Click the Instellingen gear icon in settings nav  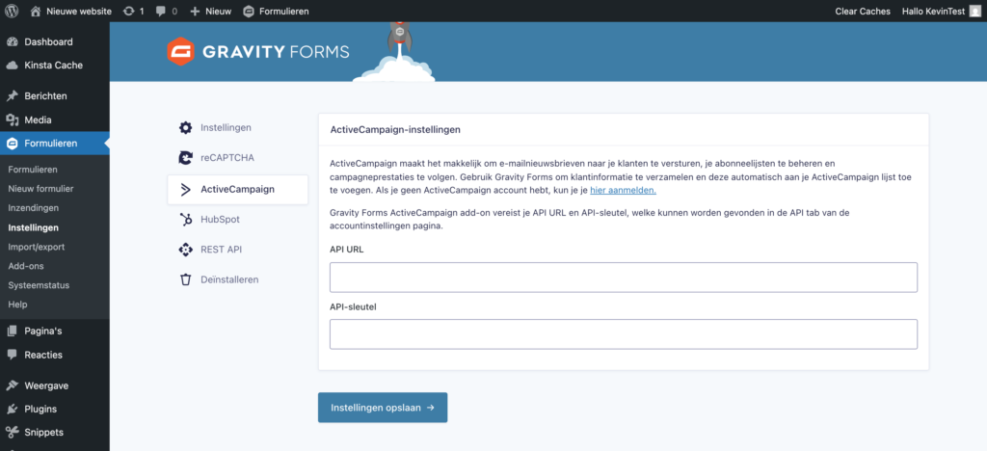pos(185,128)
